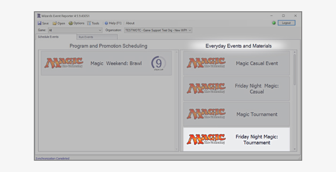Image resolution: width=336 pixels, height=172 pixels.
Task: Select the Schedule Events tab
Action: coord(56,37)
